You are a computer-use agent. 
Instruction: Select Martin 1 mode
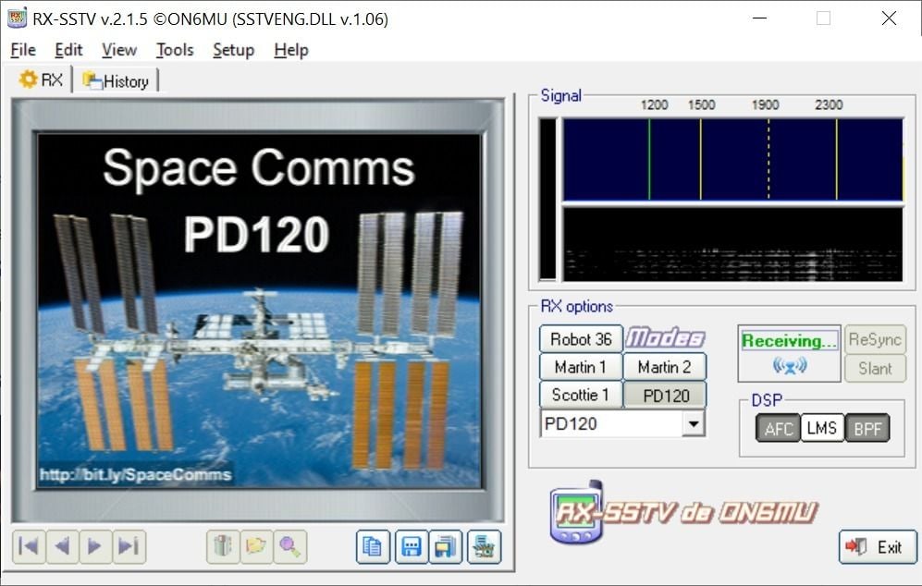(581, 367)
